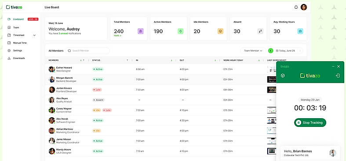This screenshot has height=161, width=346.
Task: Click the tivazo logo in the sidebar
Action: tap(14, 7)
